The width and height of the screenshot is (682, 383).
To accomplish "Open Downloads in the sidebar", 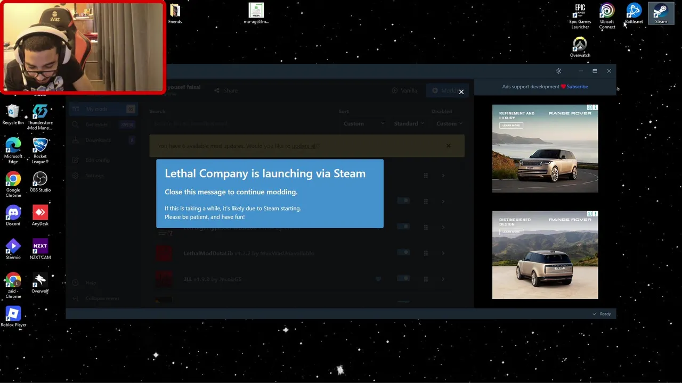I will tap(103, 140).
